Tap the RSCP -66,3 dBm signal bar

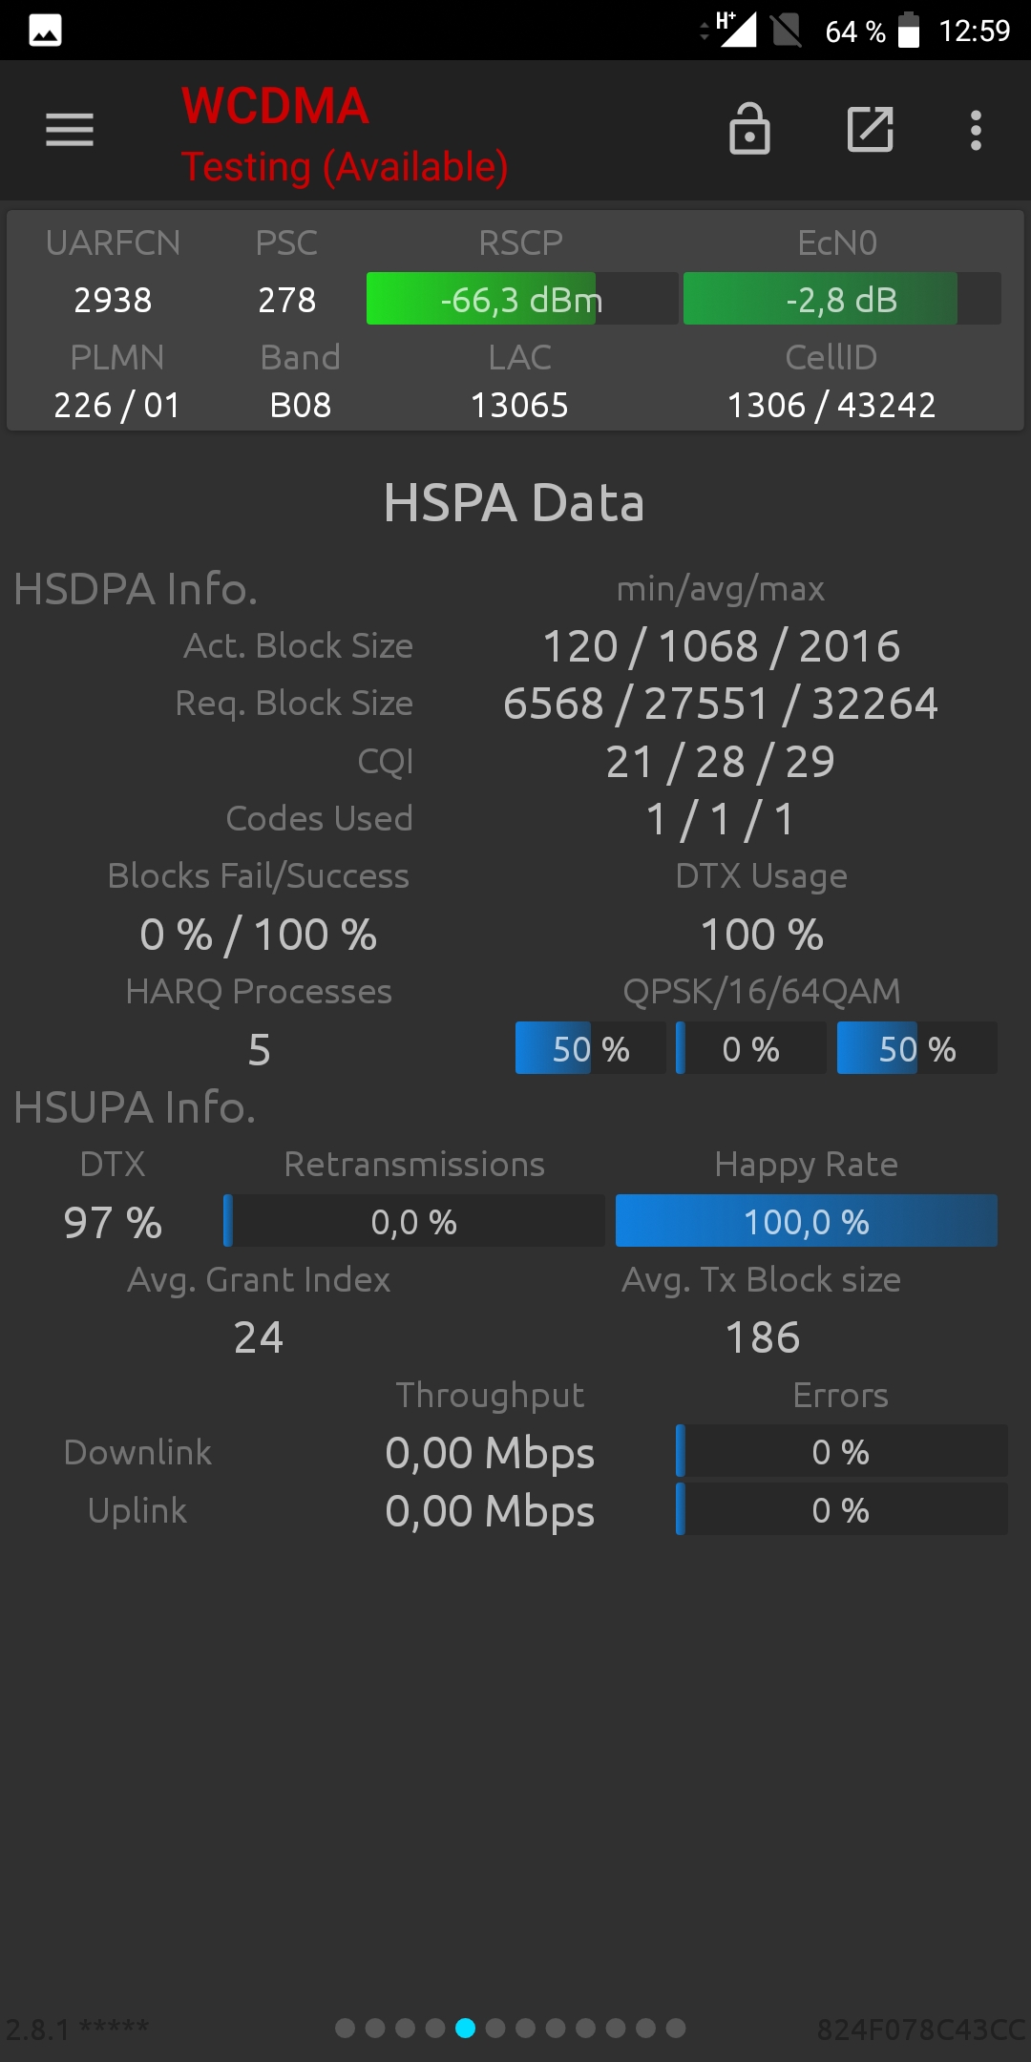[x=522, y=299]
